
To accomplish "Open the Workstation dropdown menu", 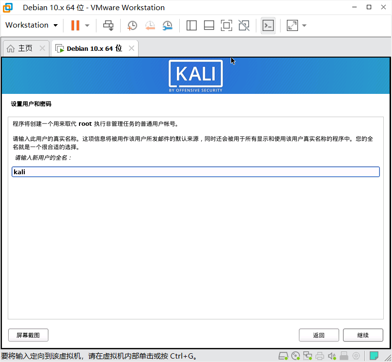I will (31, 25).
